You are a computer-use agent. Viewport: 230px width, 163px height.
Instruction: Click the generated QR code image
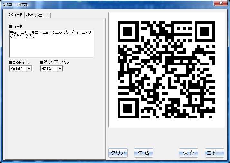pyautogui.click(x=166, y=70)
